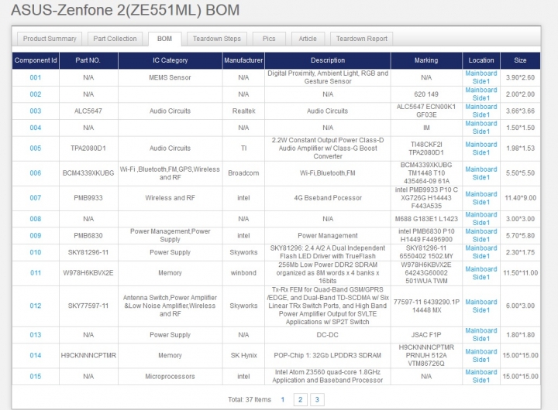Viewport: 558px width, 410px height.
Task: Click marking JSAC F1P cell
Action: tap(426, 335)
